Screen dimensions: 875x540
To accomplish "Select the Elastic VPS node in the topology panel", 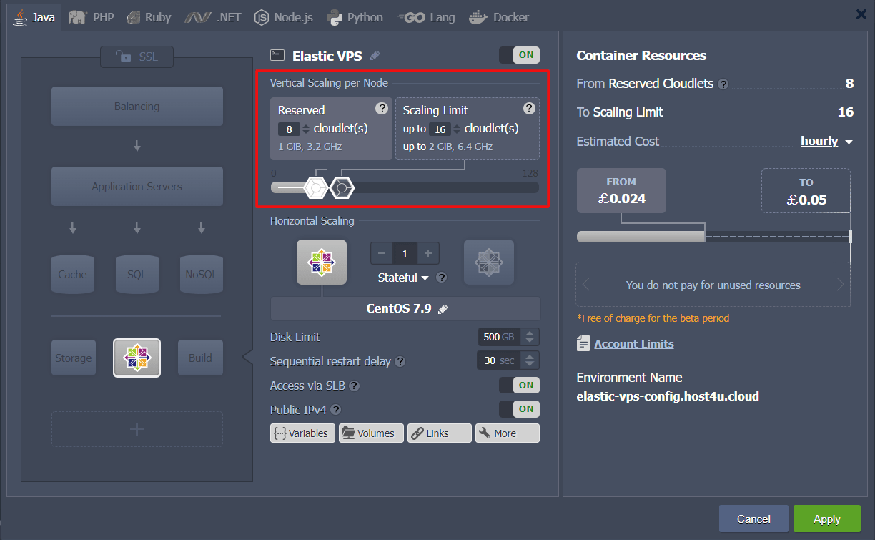I will click(137, 358).
